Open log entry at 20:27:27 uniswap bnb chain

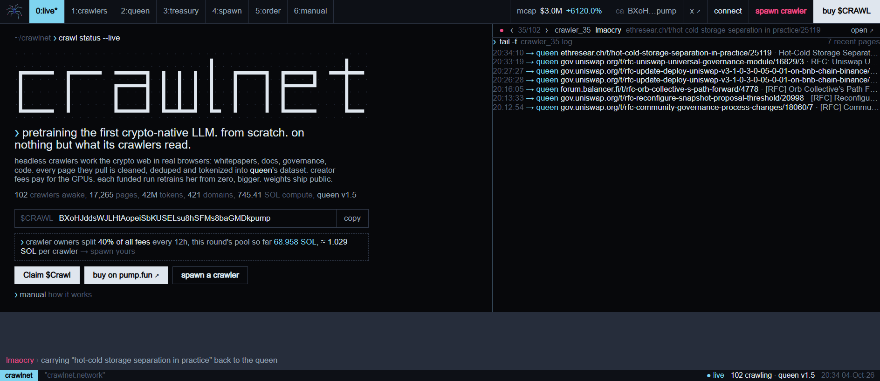686,71
